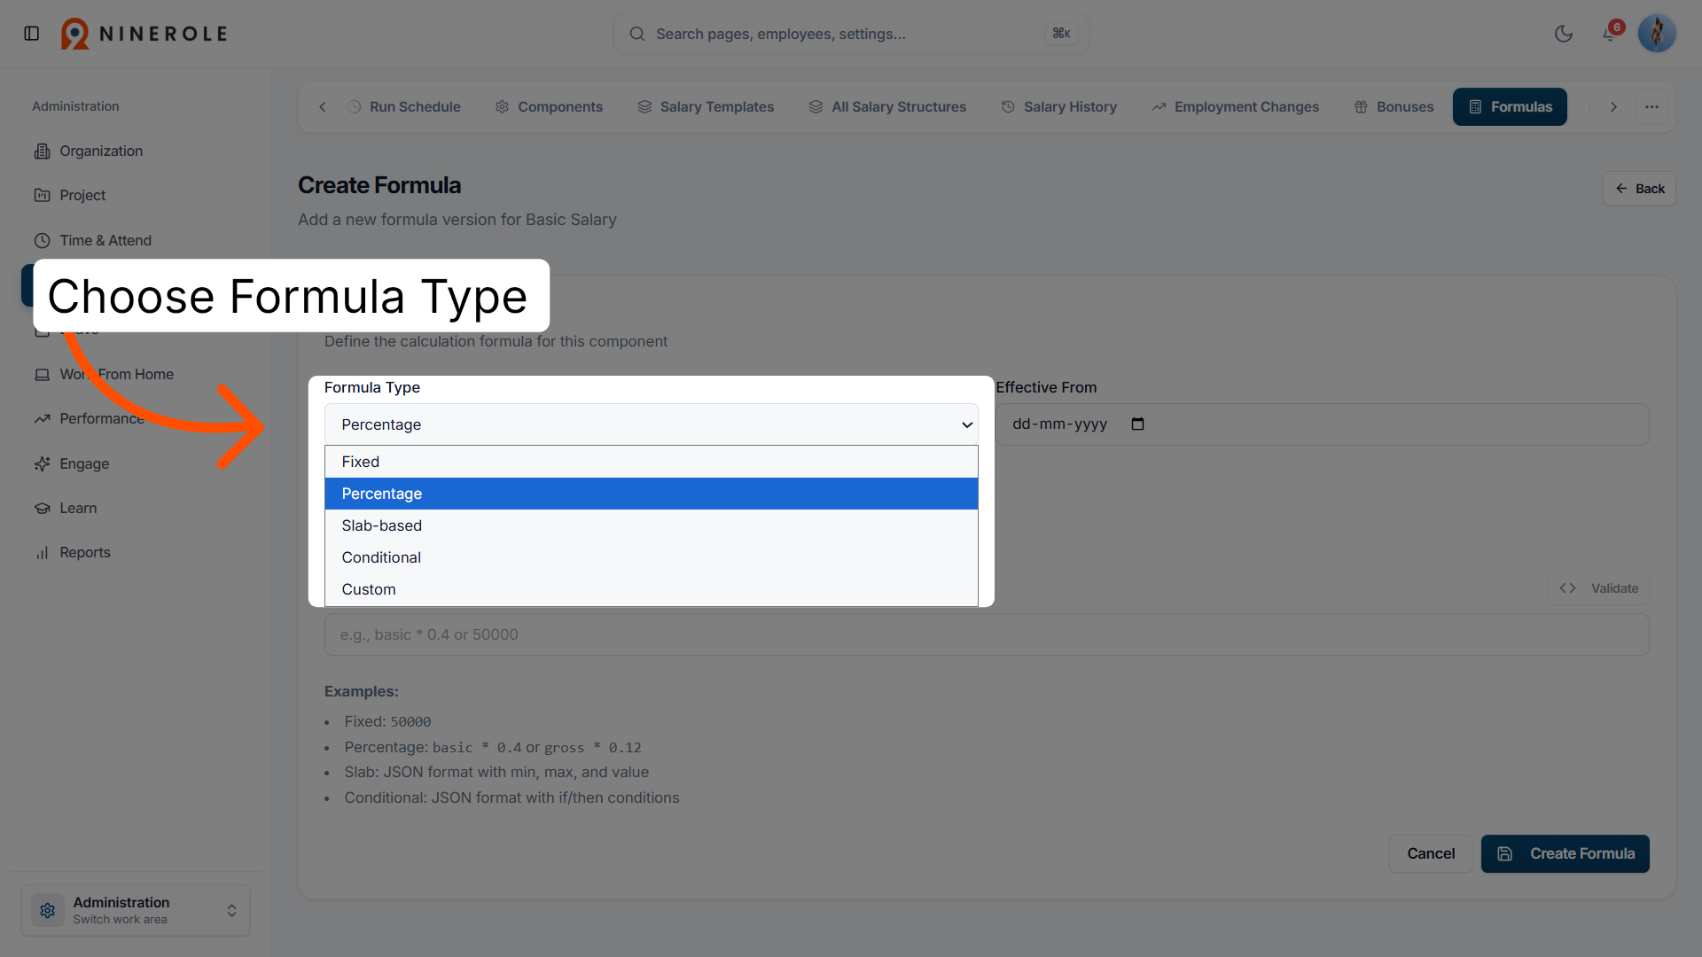Open the Employment Changes tab

(x=1236, y=106)
